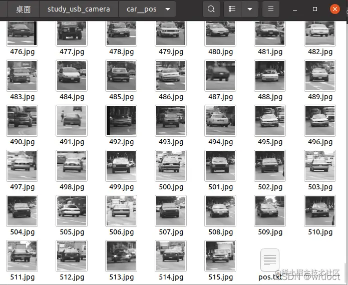This screenshot has height=285, width=348.
Task: Select thumbnail 478.jpg
Action: (121, 33)
